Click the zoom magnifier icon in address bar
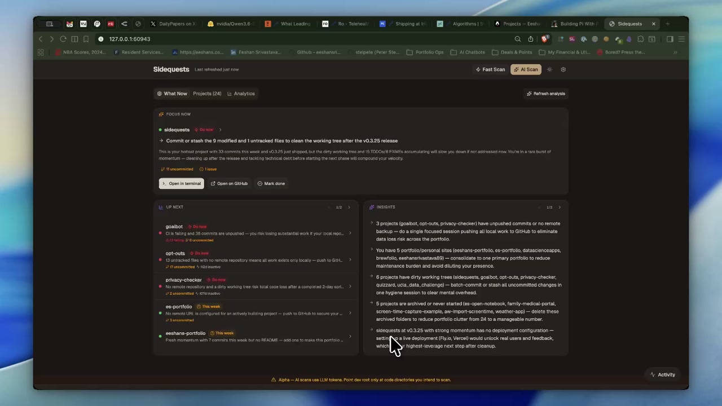 tap(518, 39)
